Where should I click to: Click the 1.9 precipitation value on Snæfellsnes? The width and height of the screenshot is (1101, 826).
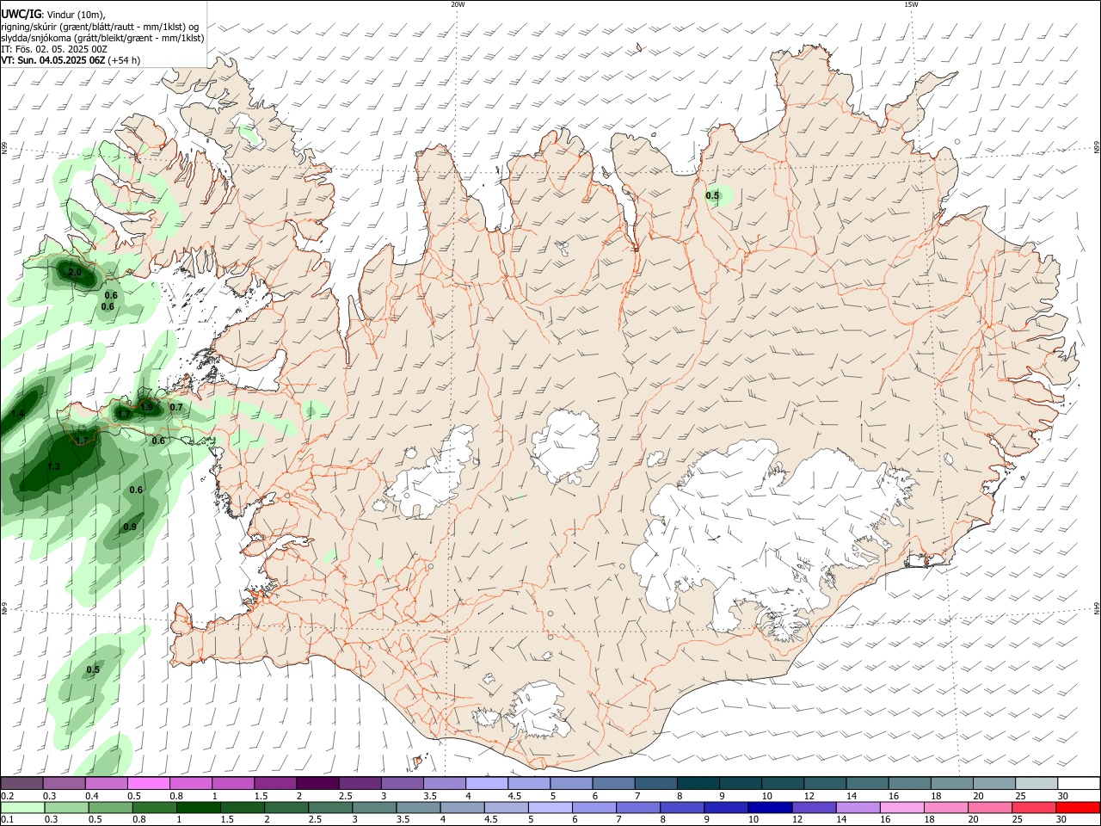(x=146, y=407)
